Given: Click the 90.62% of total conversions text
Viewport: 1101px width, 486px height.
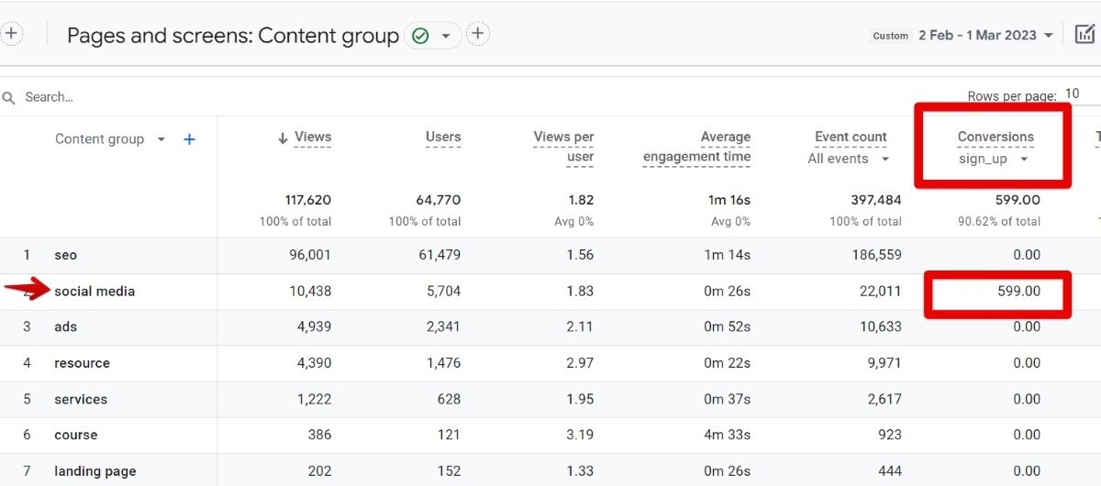Looking at the screenshot, I should click(997, 221).
